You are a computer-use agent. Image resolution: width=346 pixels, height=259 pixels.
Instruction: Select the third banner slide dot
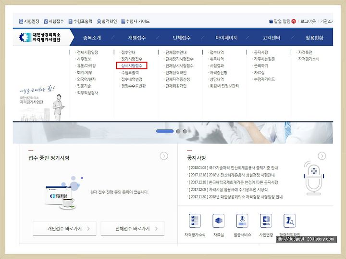pos(185,131)
